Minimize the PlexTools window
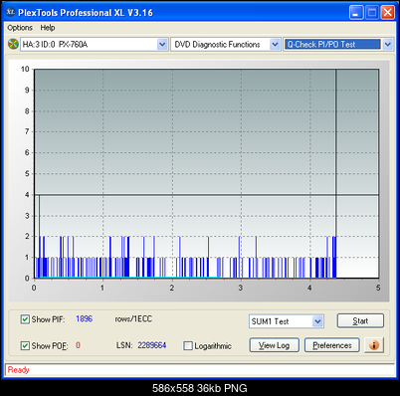400x396 pixels. [356, 13]
